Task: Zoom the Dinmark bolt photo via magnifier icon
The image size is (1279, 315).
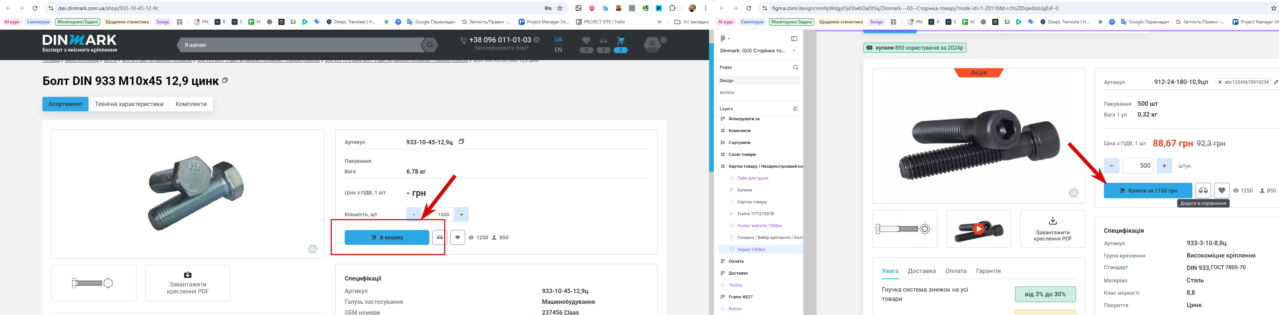Action: tap(312, 249)
